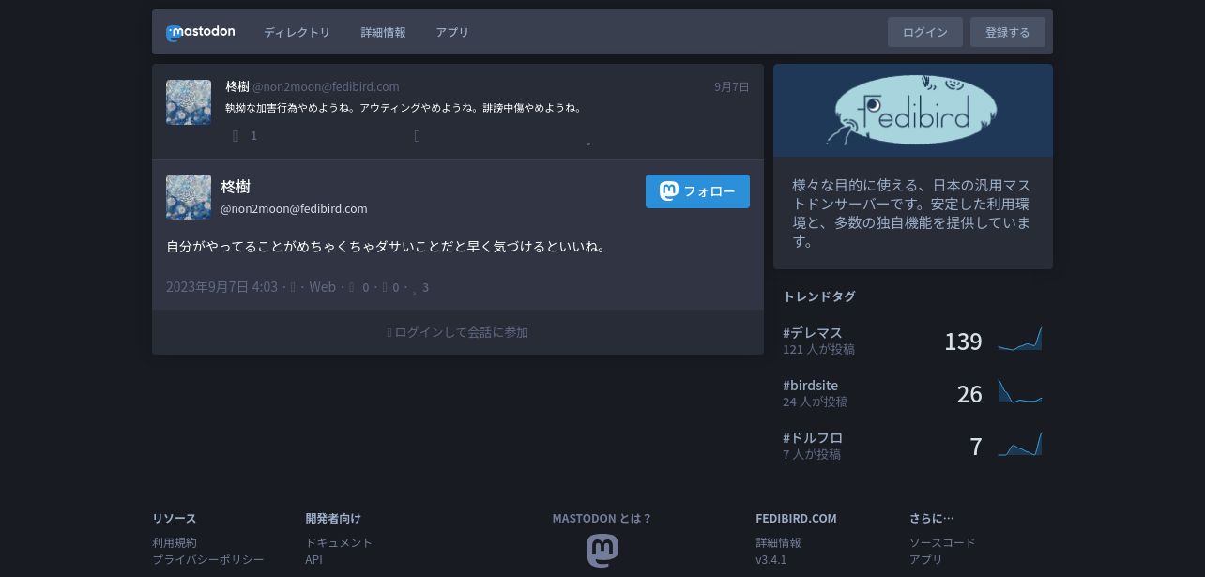This screenshot has width=1205, height=577.
Task: Open the 2023年9月7日 4:03 timestamp
Action: coord(221,287)
